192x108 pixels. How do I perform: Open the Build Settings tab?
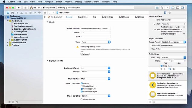tap(107, 17)
